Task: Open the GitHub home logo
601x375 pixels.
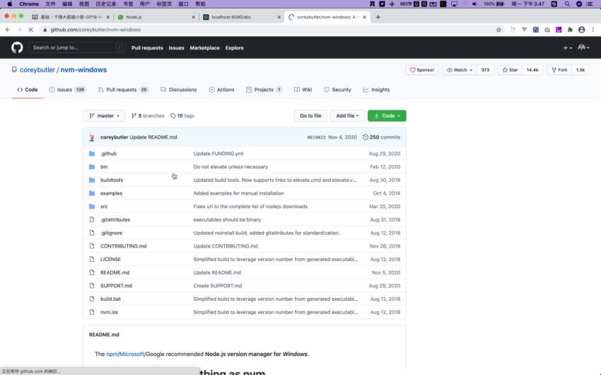Action: click(x=17, y=47)
